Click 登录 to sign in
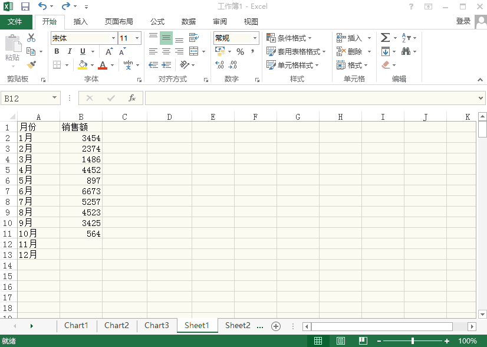 pyautogui.click(x=463, y=21)
